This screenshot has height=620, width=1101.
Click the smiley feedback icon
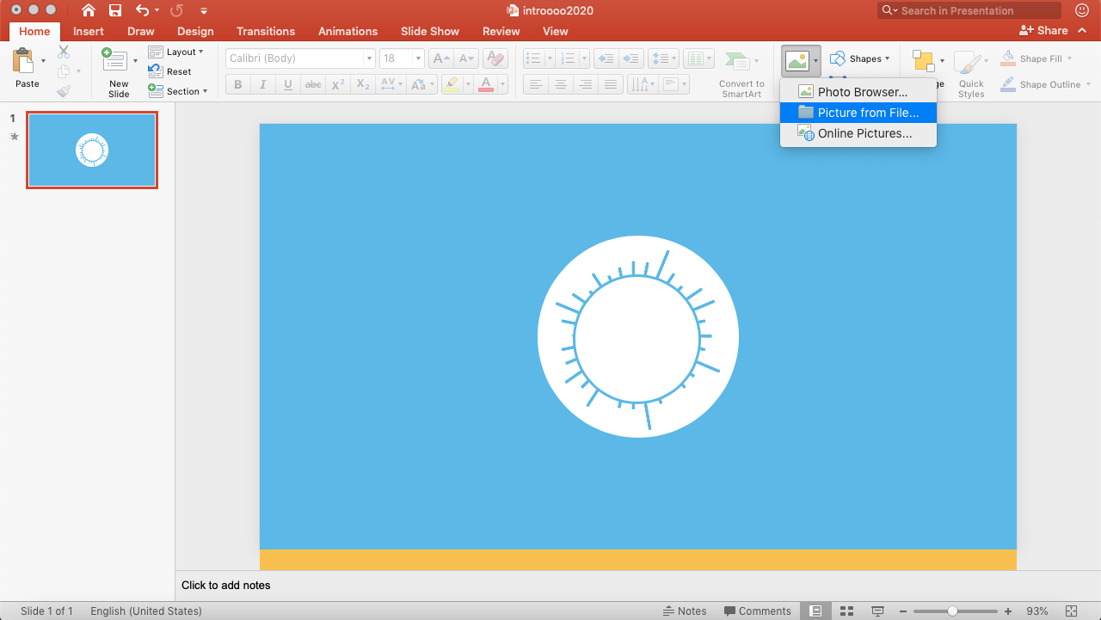point(1080,10)
